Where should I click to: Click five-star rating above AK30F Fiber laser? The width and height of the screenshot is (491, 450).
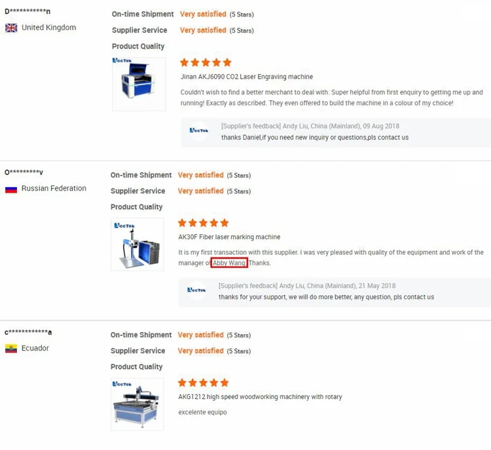204,223
